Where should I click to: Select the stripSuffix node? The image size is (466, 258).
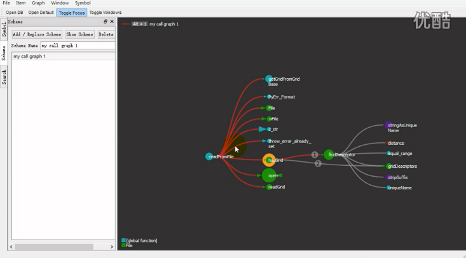tap(388, 177)
